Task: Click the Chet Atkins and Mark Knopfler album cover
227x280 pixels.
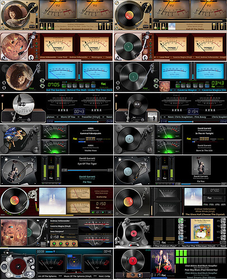Action: (x=163, y=261)
